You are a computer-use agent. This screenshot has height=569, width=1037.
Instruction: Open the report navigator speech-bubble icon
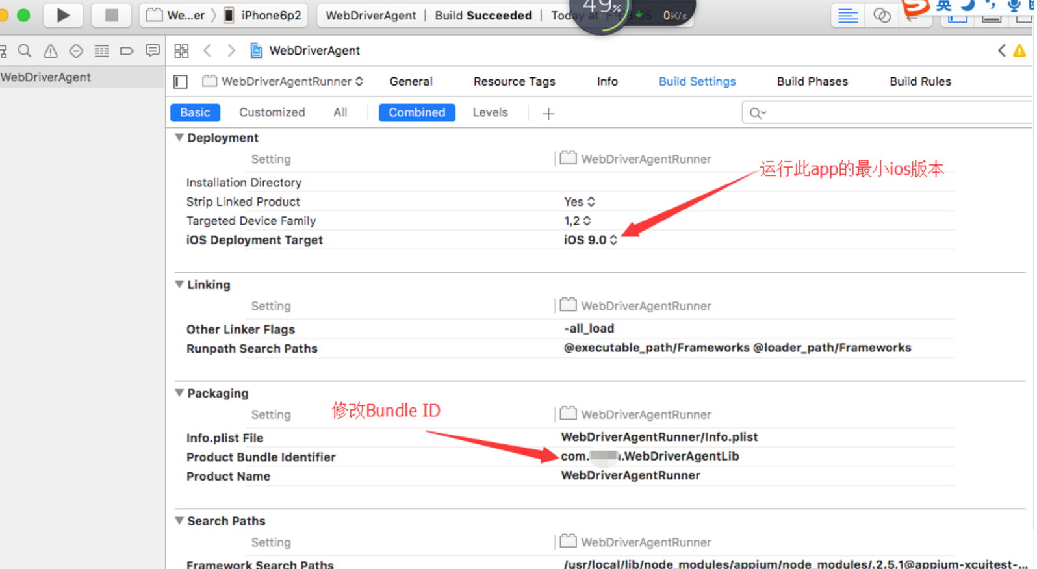point(153,51)
